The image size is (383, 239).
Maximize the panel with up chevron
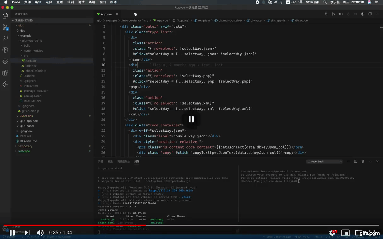point(370,161)
